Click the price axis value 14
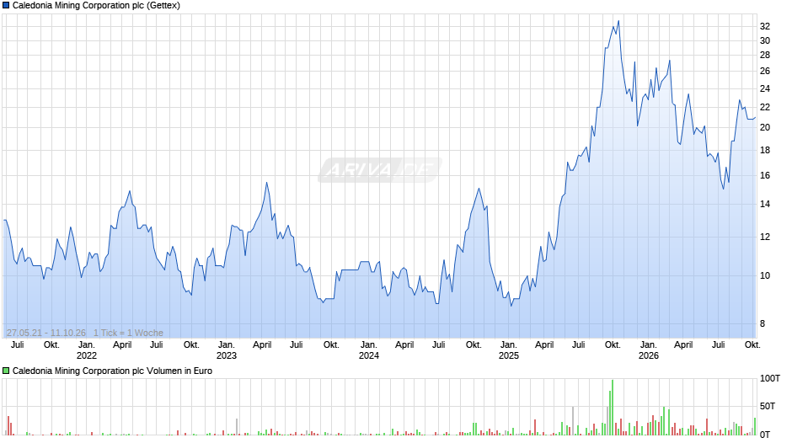Viewport: 792px width, 443px height. (765, 204)
